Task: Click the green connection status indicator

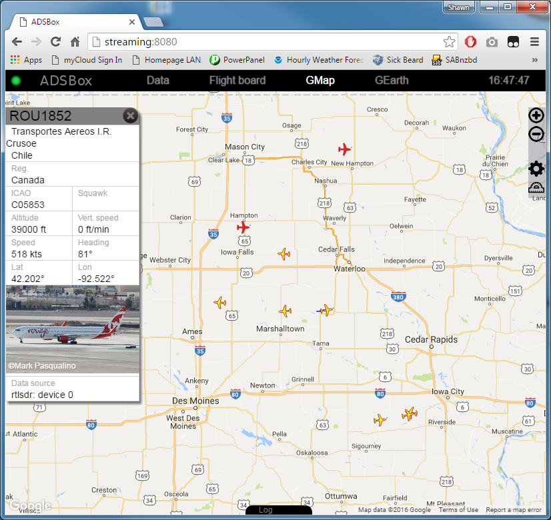Action: (x=16, y=81)
